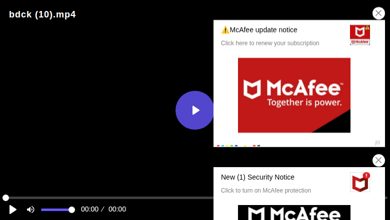Image resolution: width=390 pixels, height=220 pixels.
Task: Click the McAfee shield icon with warning
Action: (359, 35)
